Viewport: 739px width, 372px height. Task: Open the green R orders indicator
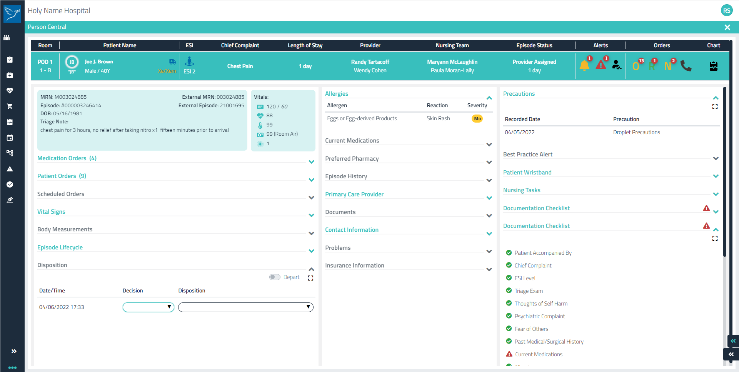(x=652, y=66)
